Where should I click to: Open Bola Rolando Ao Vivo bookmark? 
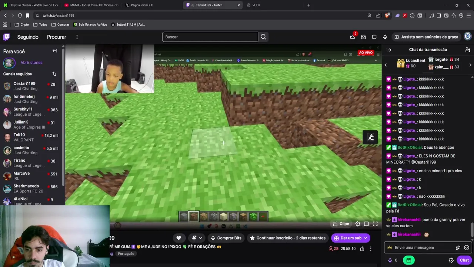pyautogui.click(x=90, y=24)
